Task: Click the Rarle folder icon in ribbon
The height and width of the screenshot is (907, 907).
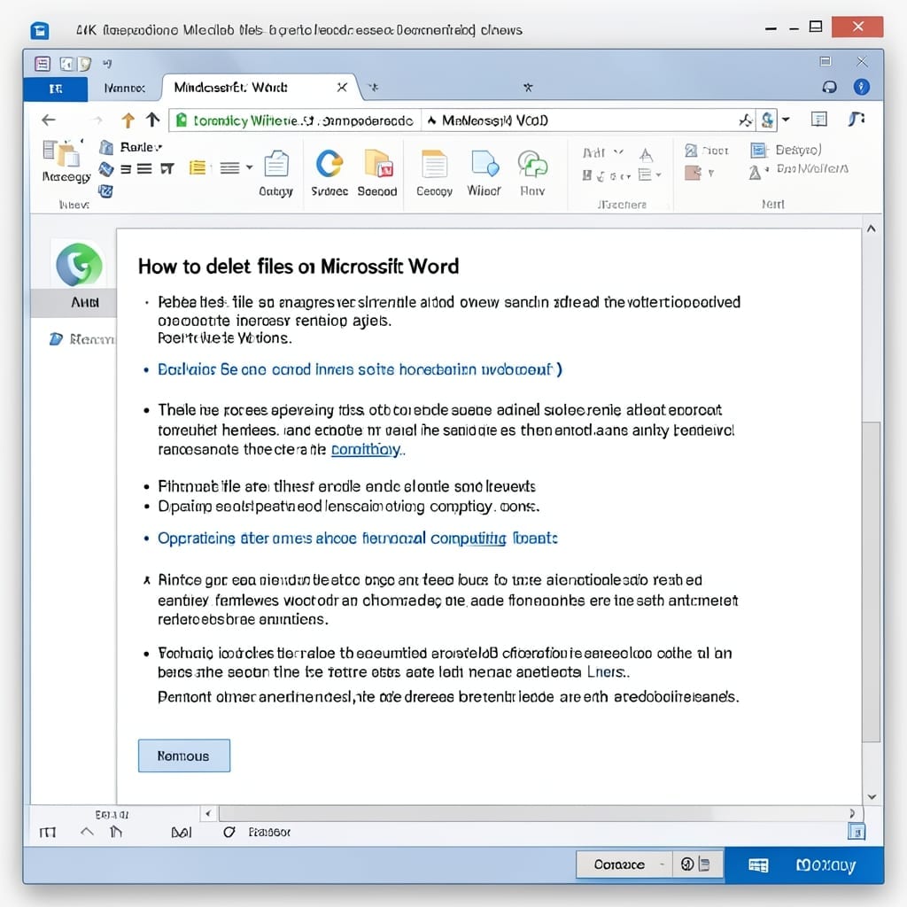Action: (106, 147)
